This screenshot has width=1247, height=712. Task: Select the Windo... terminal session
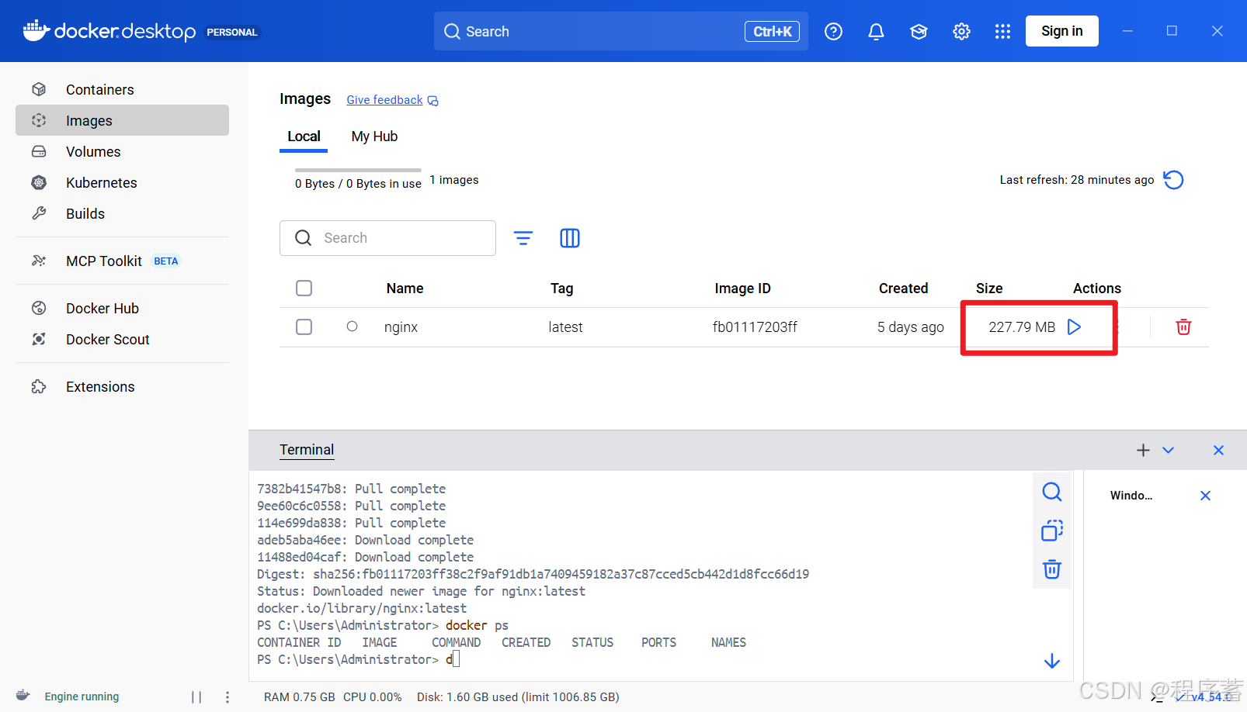point(1131,496)
